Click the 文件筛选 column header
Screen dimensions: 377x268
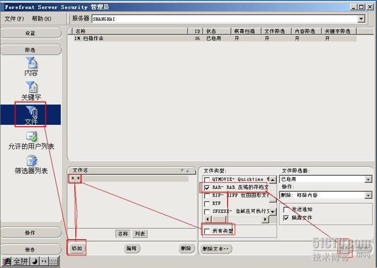coord(276,31)
